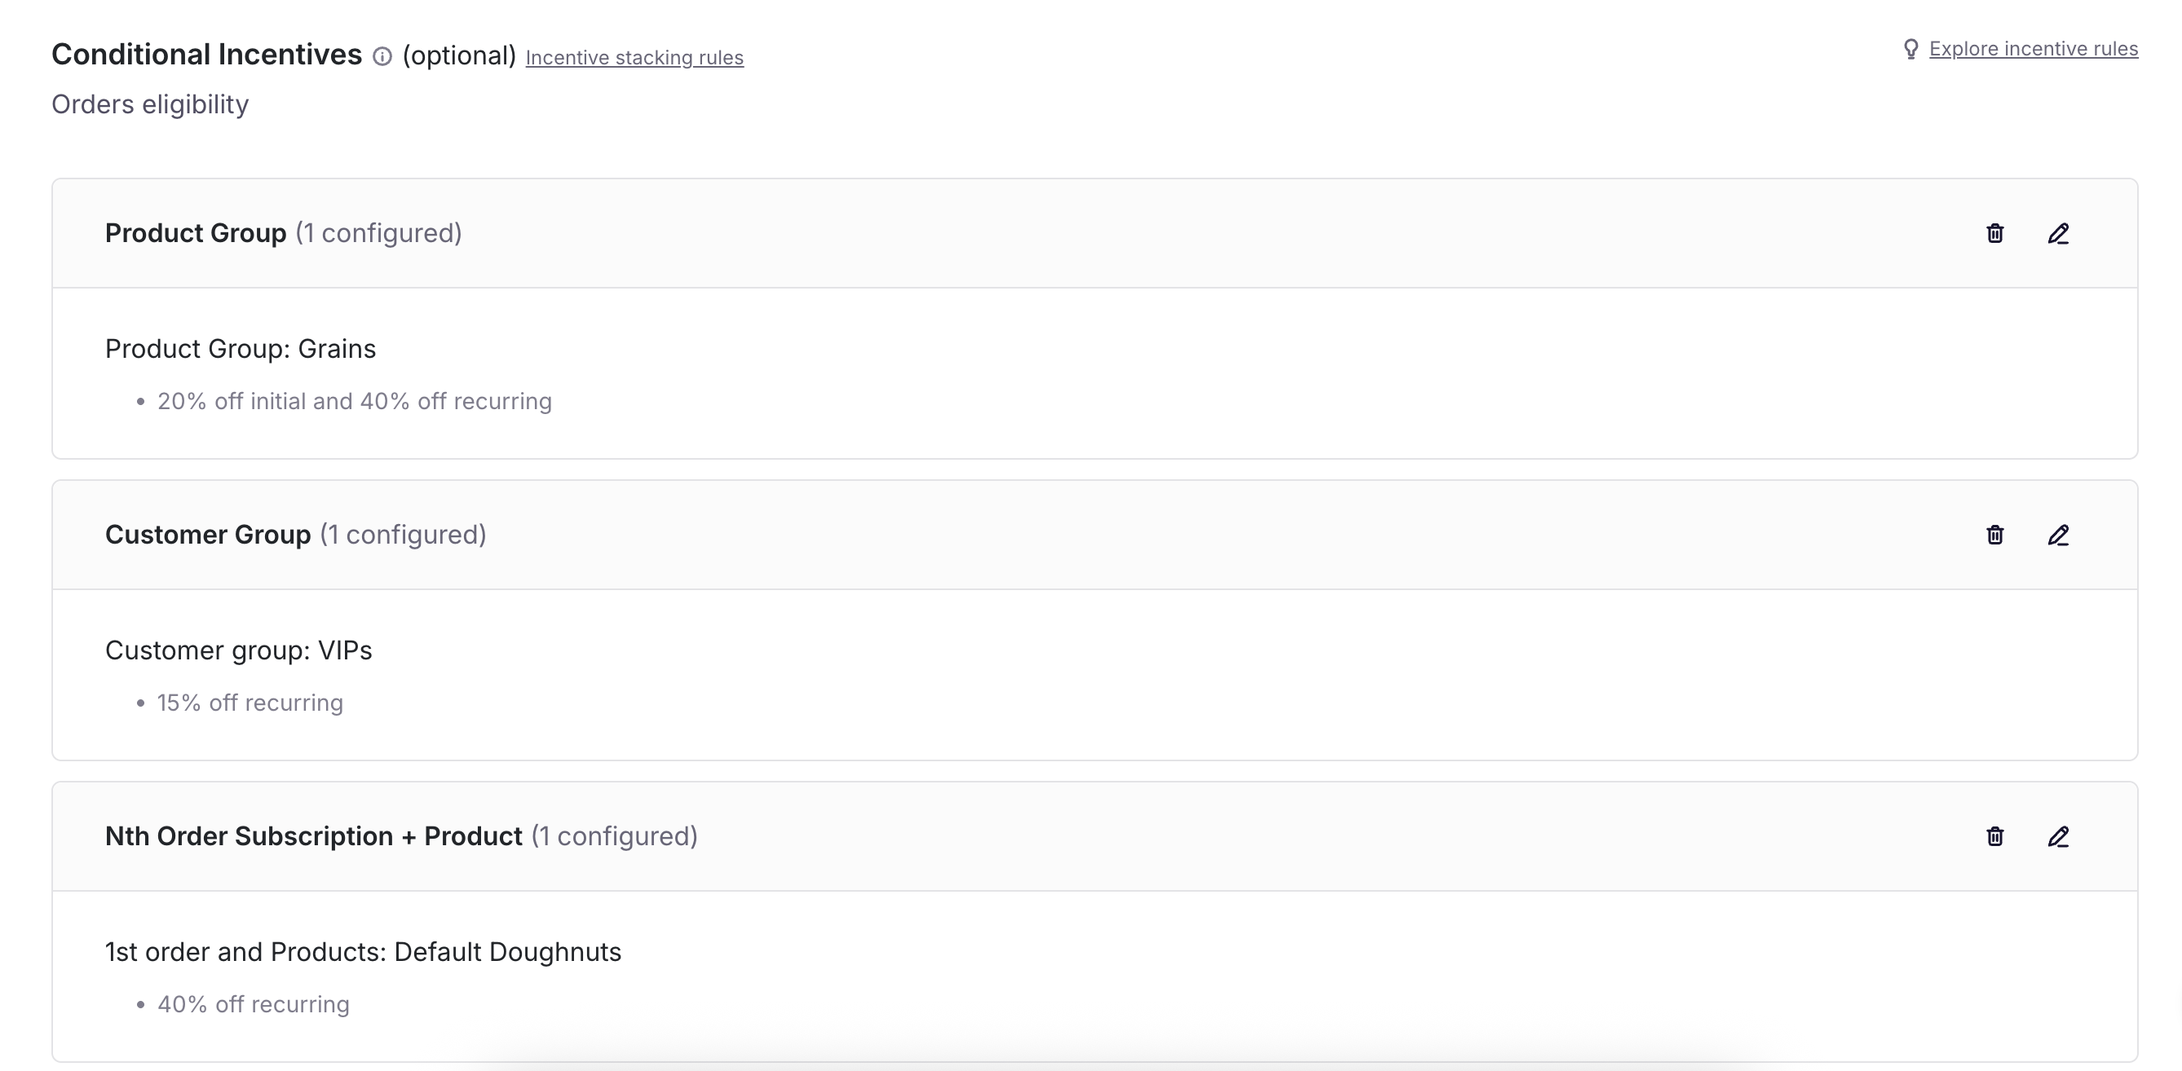The width and height of the screenshot is (2182, 1071).
Task: Edit the Product Group incentive
Action: (2058, 234)
